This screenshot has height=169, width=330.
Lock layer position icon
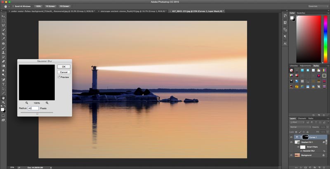point(304,132)
